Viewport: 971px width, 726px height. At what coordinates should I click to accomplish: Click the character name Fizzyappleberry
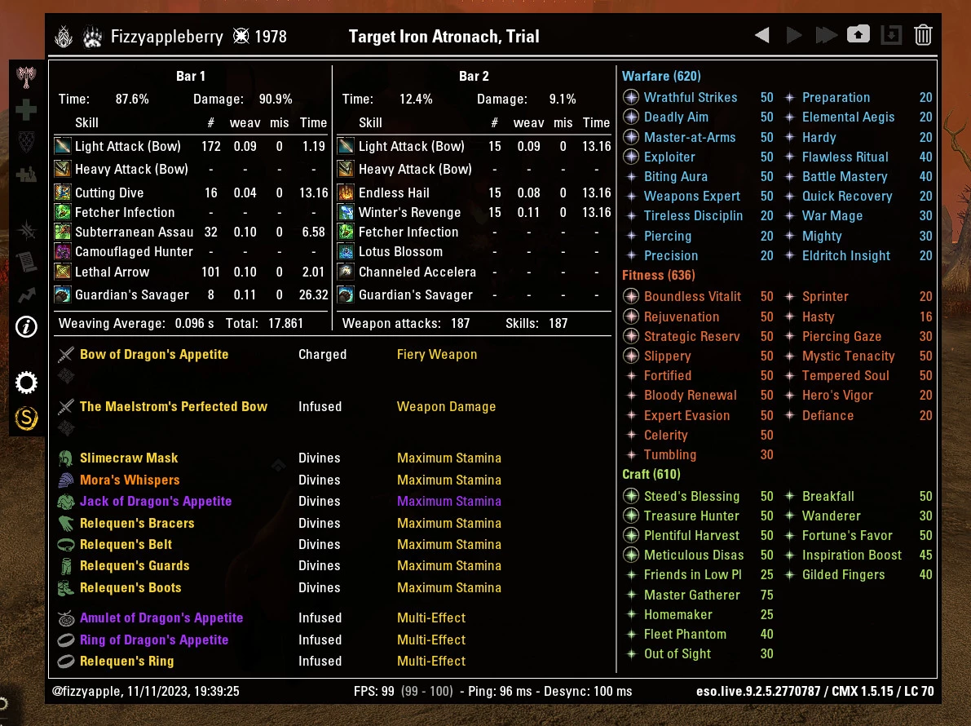click(x=166, y=37)
